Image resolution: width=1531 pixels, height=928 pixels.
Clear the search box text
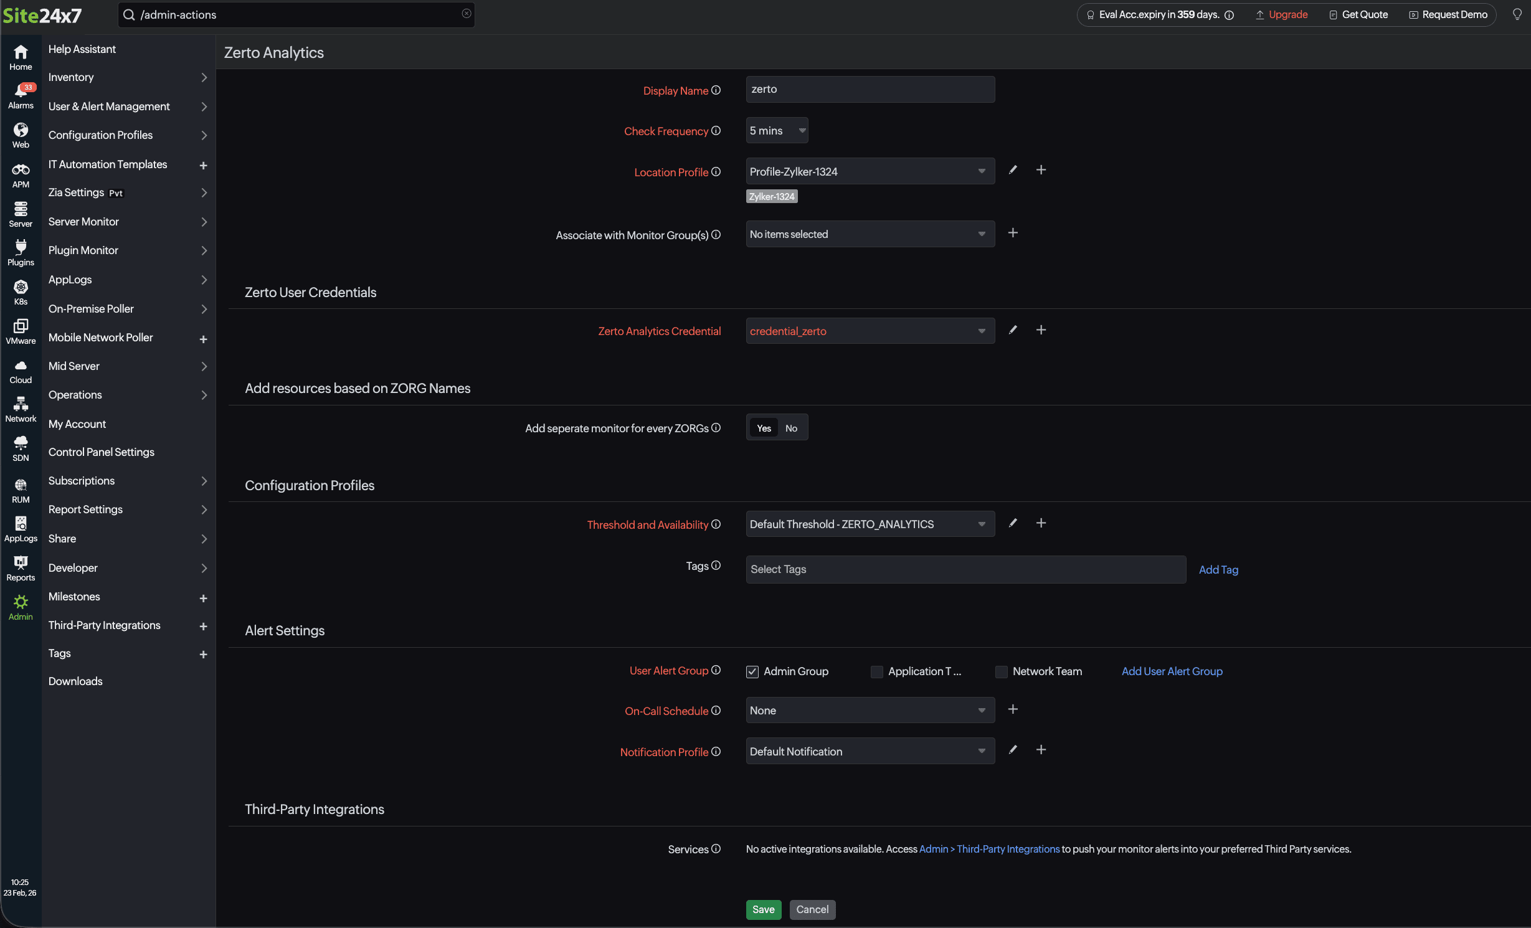[466, 14]
